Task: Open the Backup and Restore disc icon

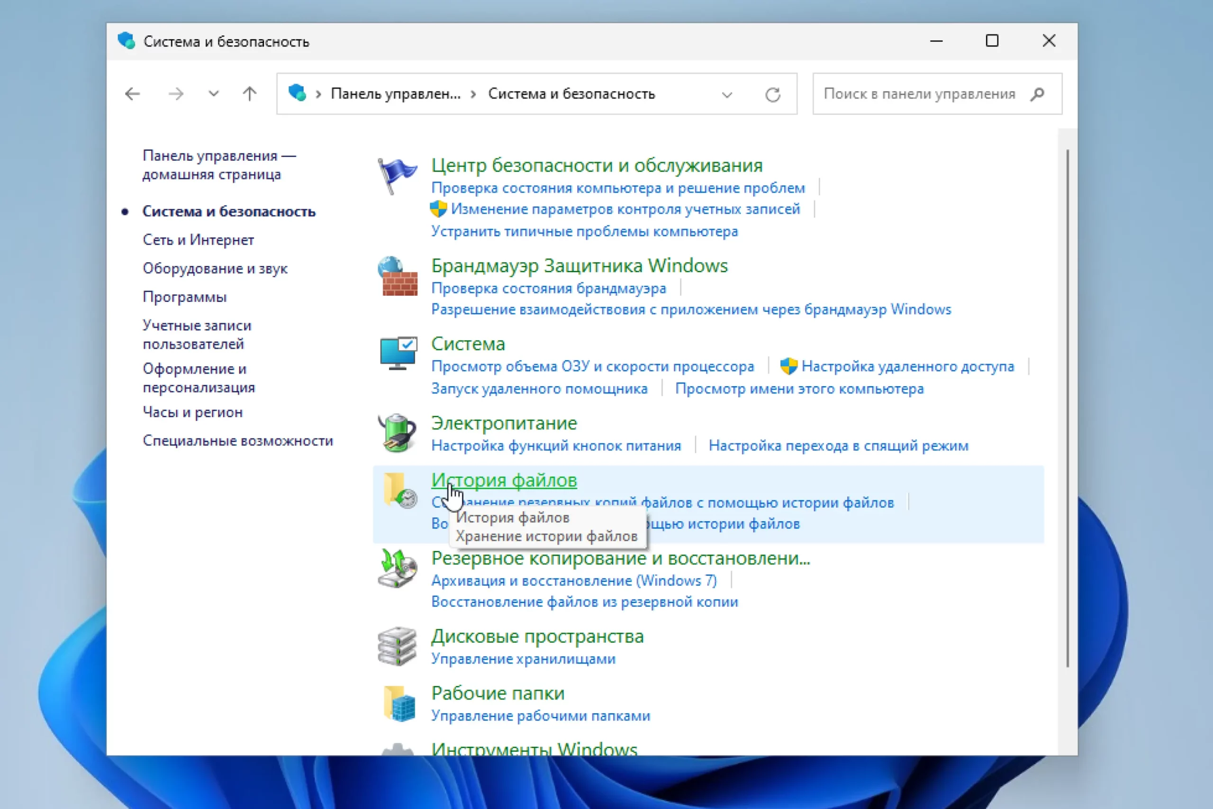Action: (397, 568)
